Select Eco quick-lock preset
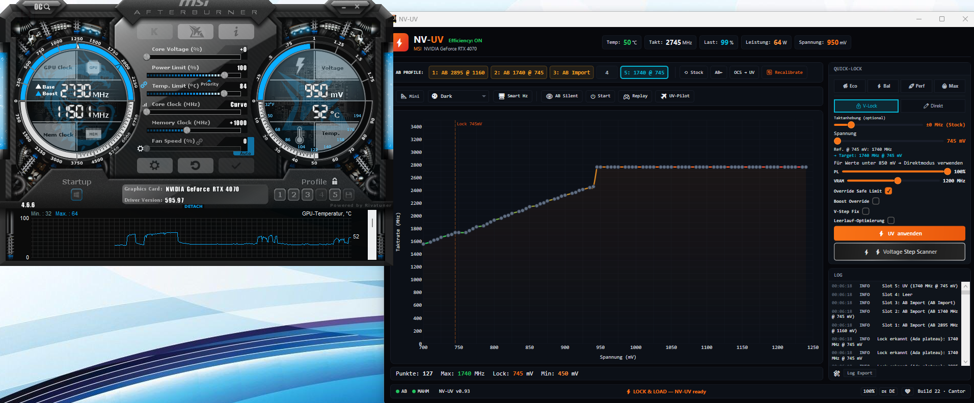The image size is (974, 403). click(x=850, y=86)
